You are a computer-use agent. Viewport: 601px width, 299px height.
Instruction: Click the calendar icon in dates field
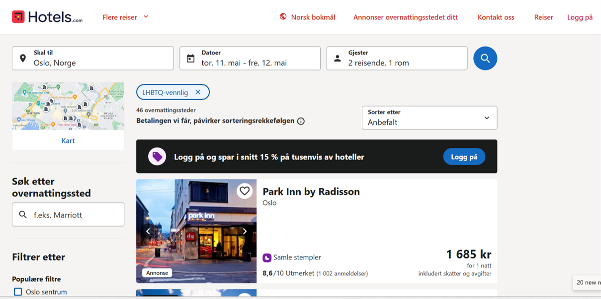point(190,59)
